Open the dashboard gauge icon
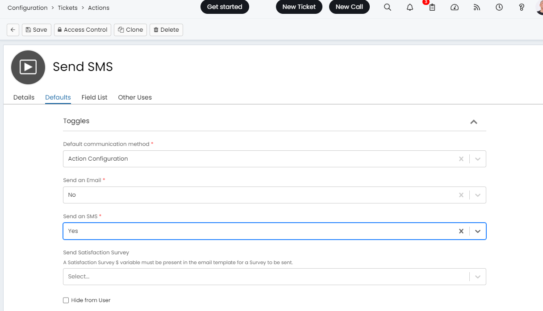The width and height of the screenshot is (543, 311). 455,7
